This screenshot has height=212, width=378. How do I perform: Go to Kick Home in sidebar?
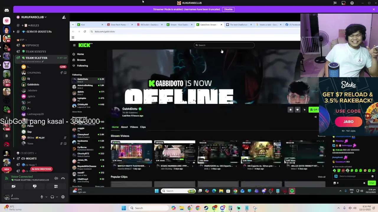pyautogui.click(x=78, y=54)
